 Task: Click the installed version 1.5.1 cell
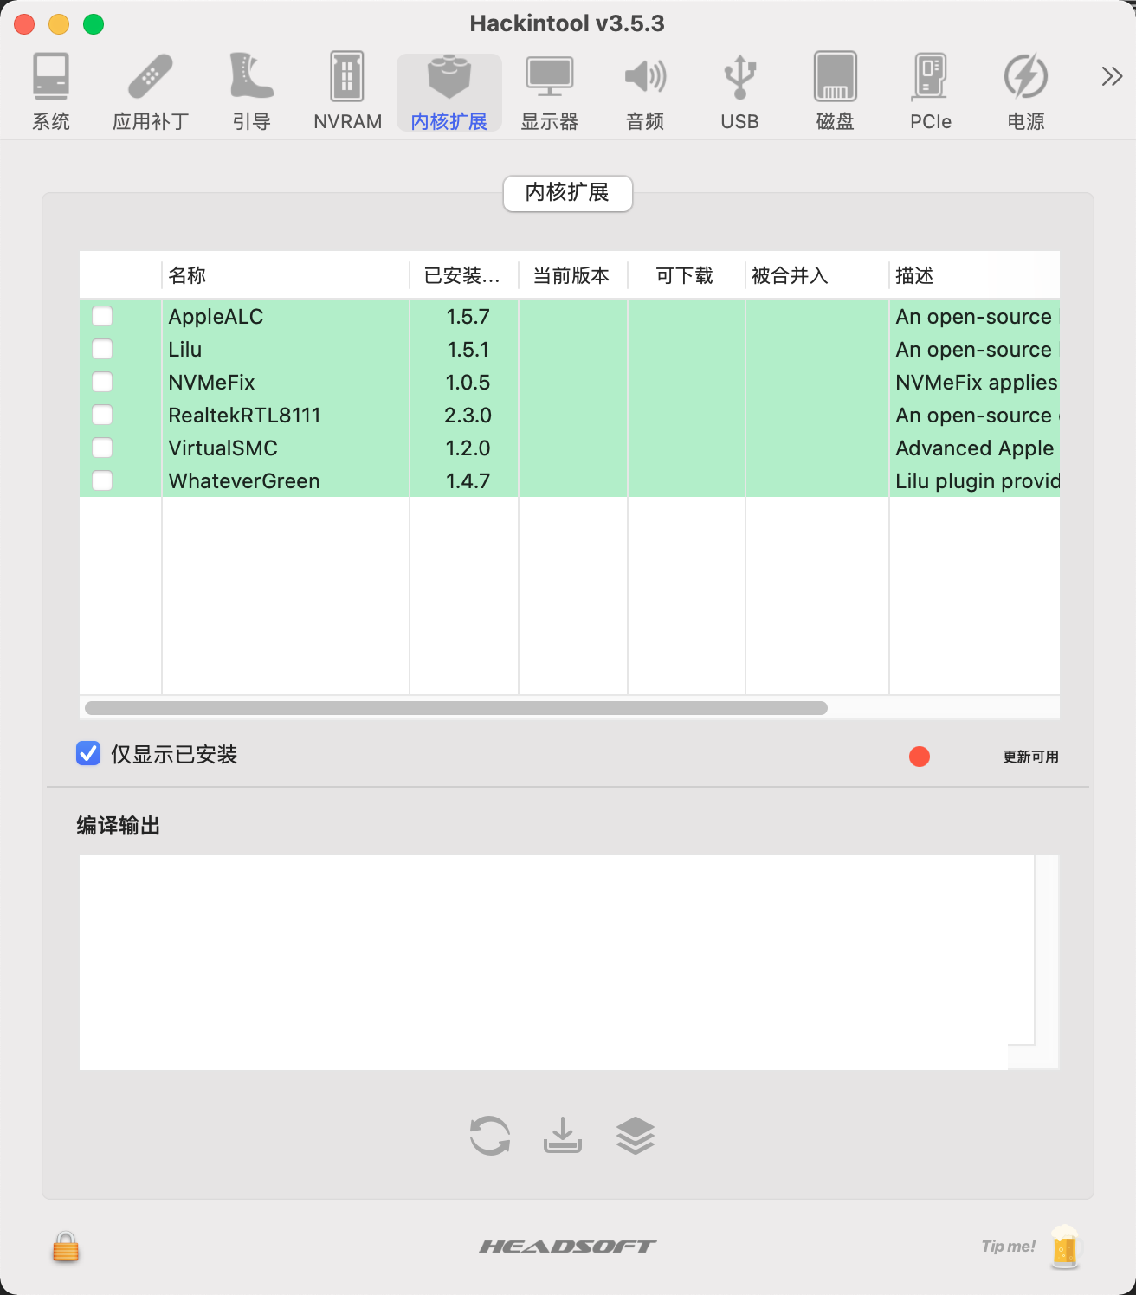click(x=464, y=350)
